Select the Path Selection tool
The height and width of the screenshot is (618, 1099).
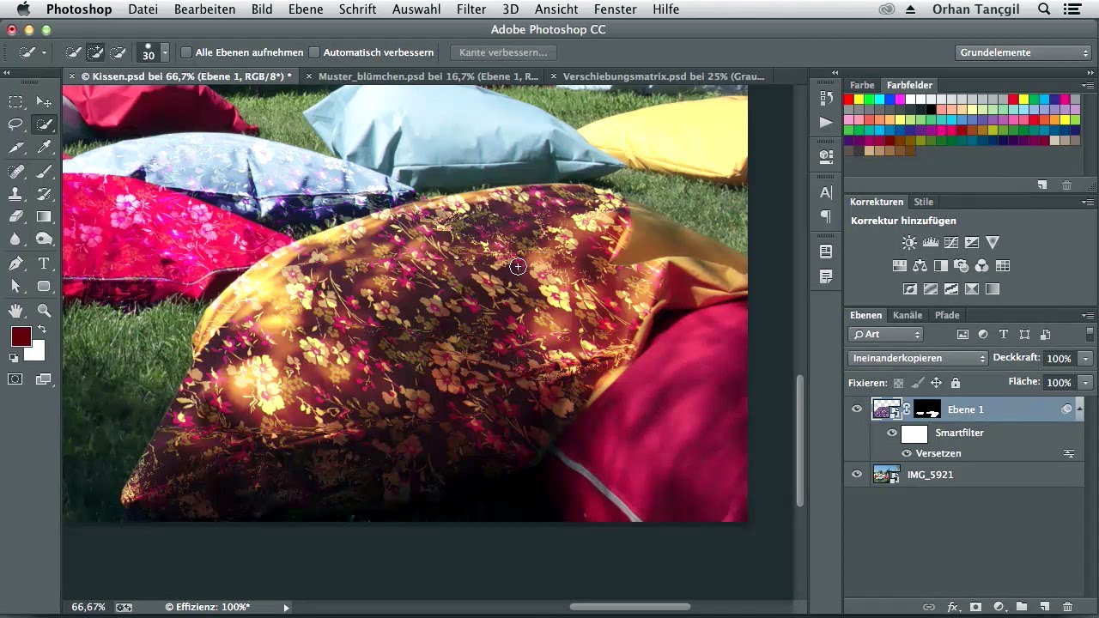[x=15, y=287]
